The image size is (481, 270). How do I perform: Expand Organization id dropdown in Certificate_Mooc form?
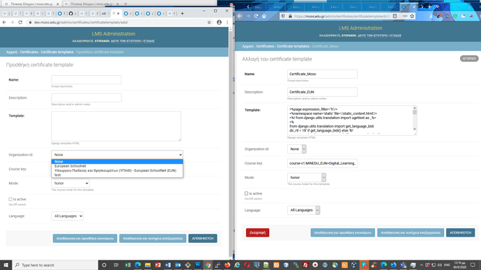tap(297, 149)
